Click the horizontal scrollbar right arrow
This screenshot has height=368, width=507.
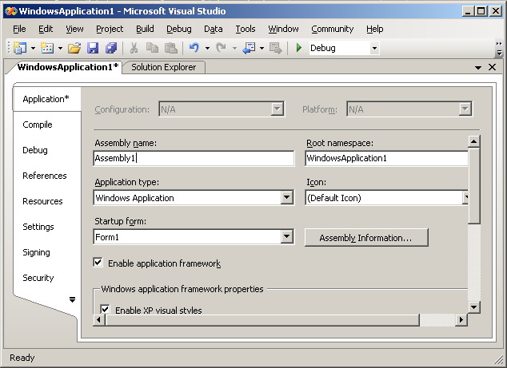[461, 320]
